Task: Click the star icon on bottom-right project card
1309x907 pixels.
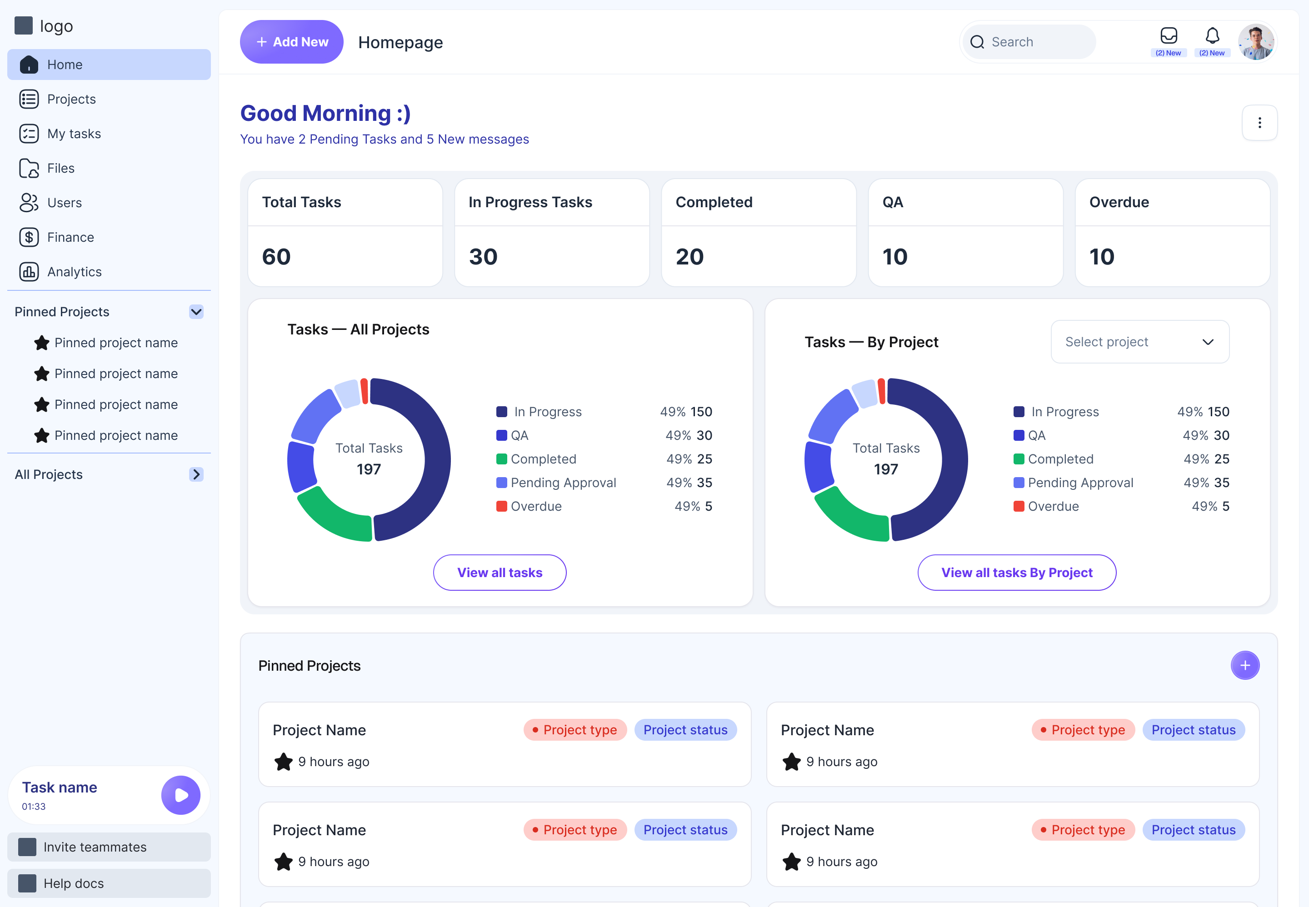Action: (x=791, y=862)
